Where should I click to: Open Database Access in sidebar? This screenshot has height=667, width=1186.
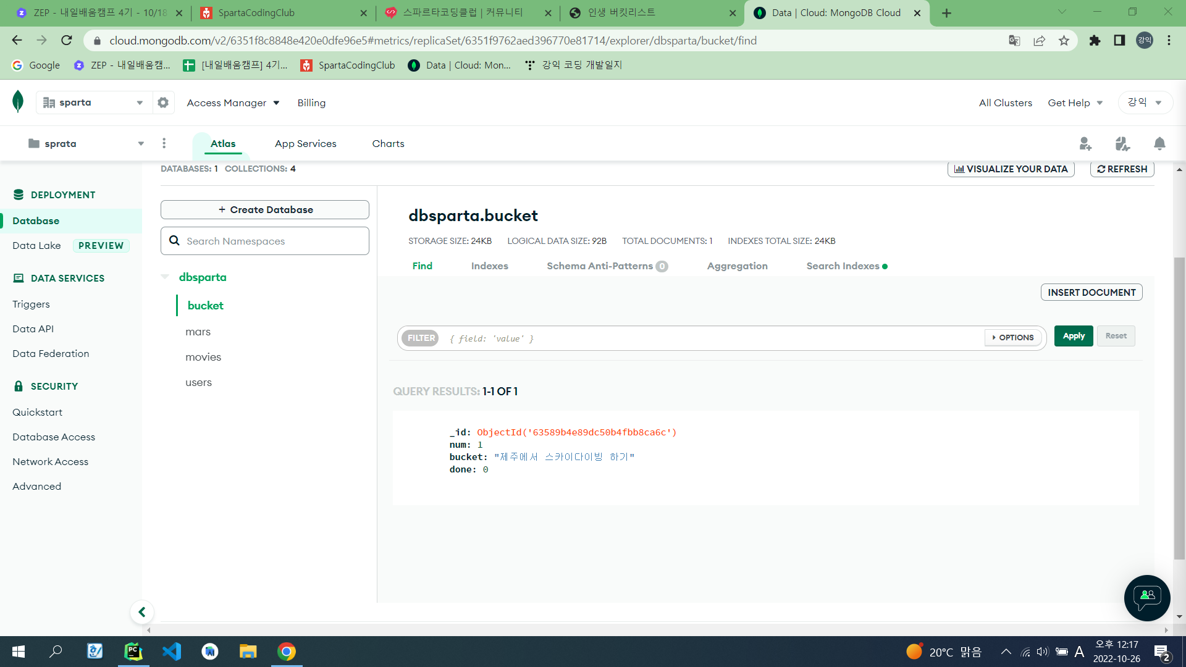pyautogui.click(x=54, y=437)
